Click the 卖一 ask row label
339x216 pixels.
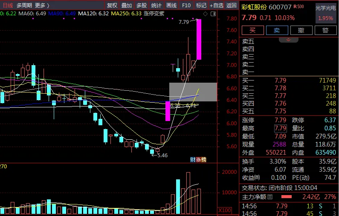pyautogui.click(x=248, y=72)
